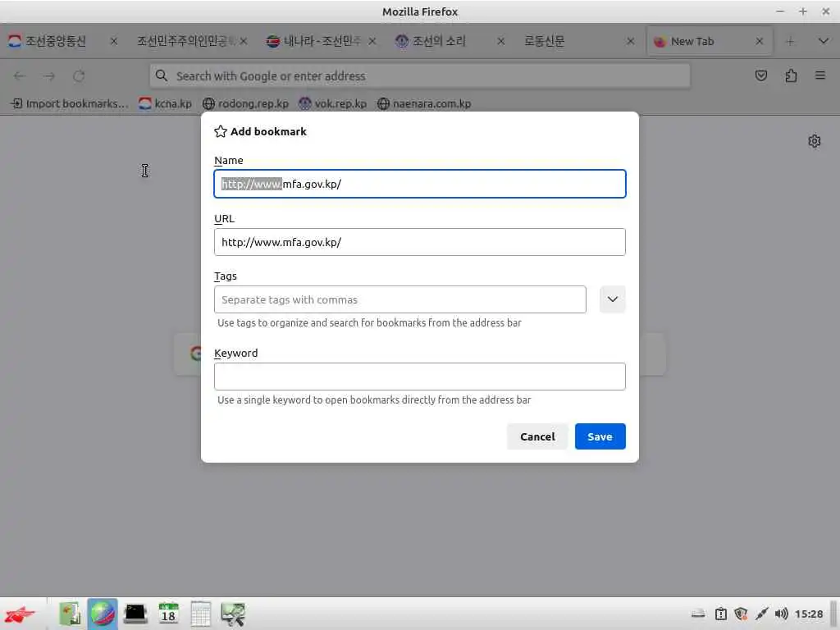Close the 조선중앙통신 tab
This screenshot has width=840, height=630.
(x=113, y=41)
